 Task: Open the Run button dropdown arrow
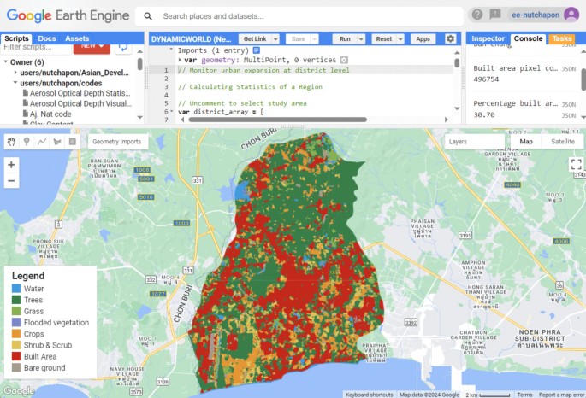(x=361, y=39)
